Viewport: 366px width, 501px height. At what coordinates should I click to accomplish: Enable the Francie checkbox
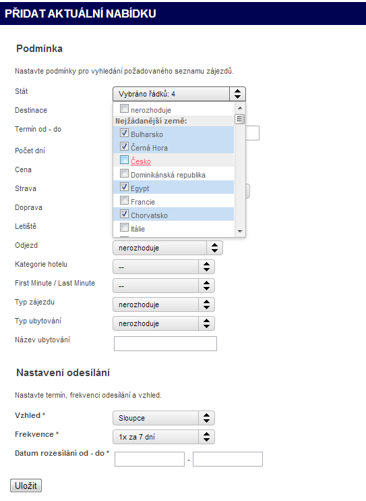[124, 201]
